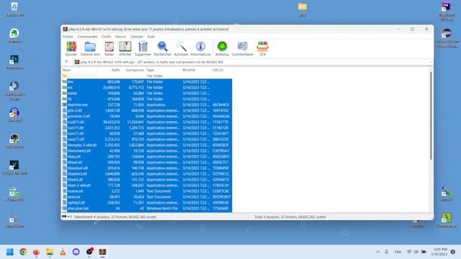
Task: Click the SFX toolbar icon
Action: (262, 48)
